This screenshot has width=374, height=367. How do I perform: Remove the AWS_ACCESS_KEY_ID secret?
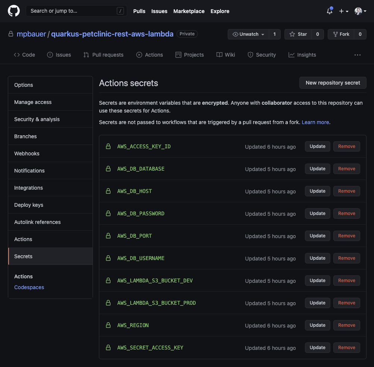coord(347,146)
